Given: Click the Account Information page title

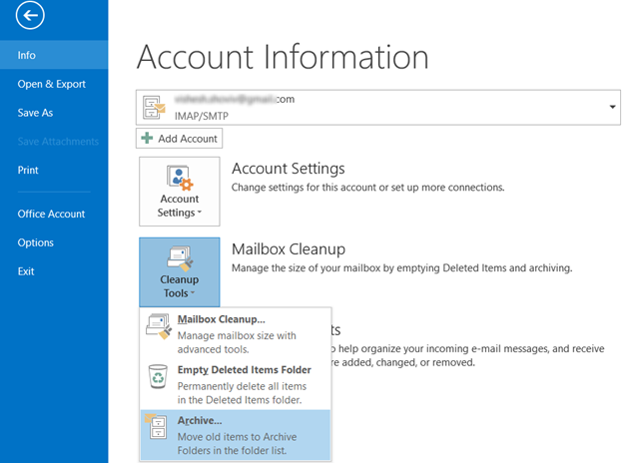Looking at the screenshot, I should [x=283, y=57].
